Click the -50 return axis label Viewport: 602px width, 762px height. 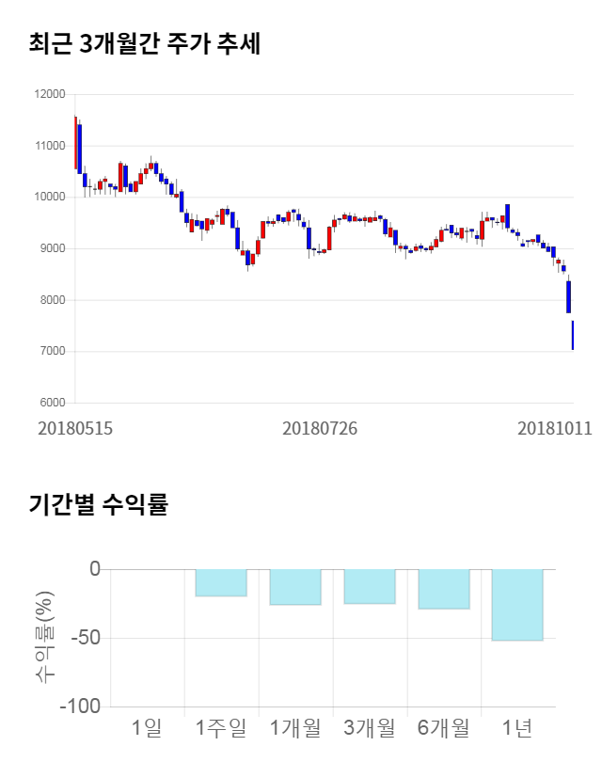83,638
